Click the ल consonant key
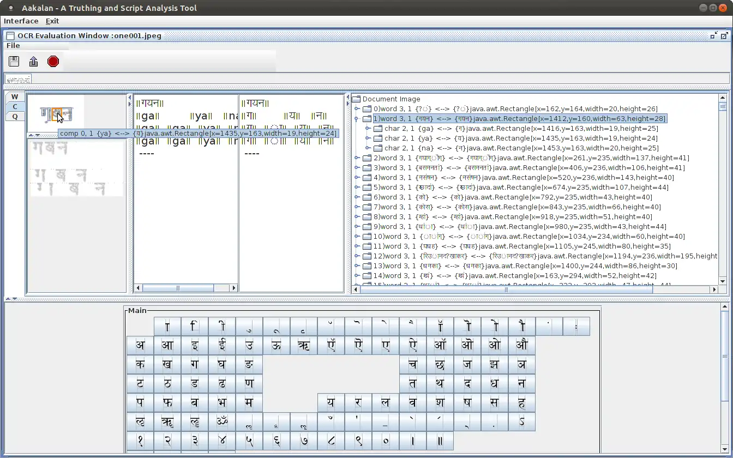Screen dimensions: 733x458 pos(386,402)
